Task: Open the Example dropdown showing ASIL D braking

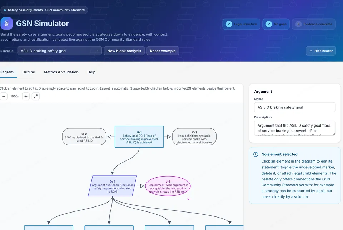Action: [x=60, y=51]
